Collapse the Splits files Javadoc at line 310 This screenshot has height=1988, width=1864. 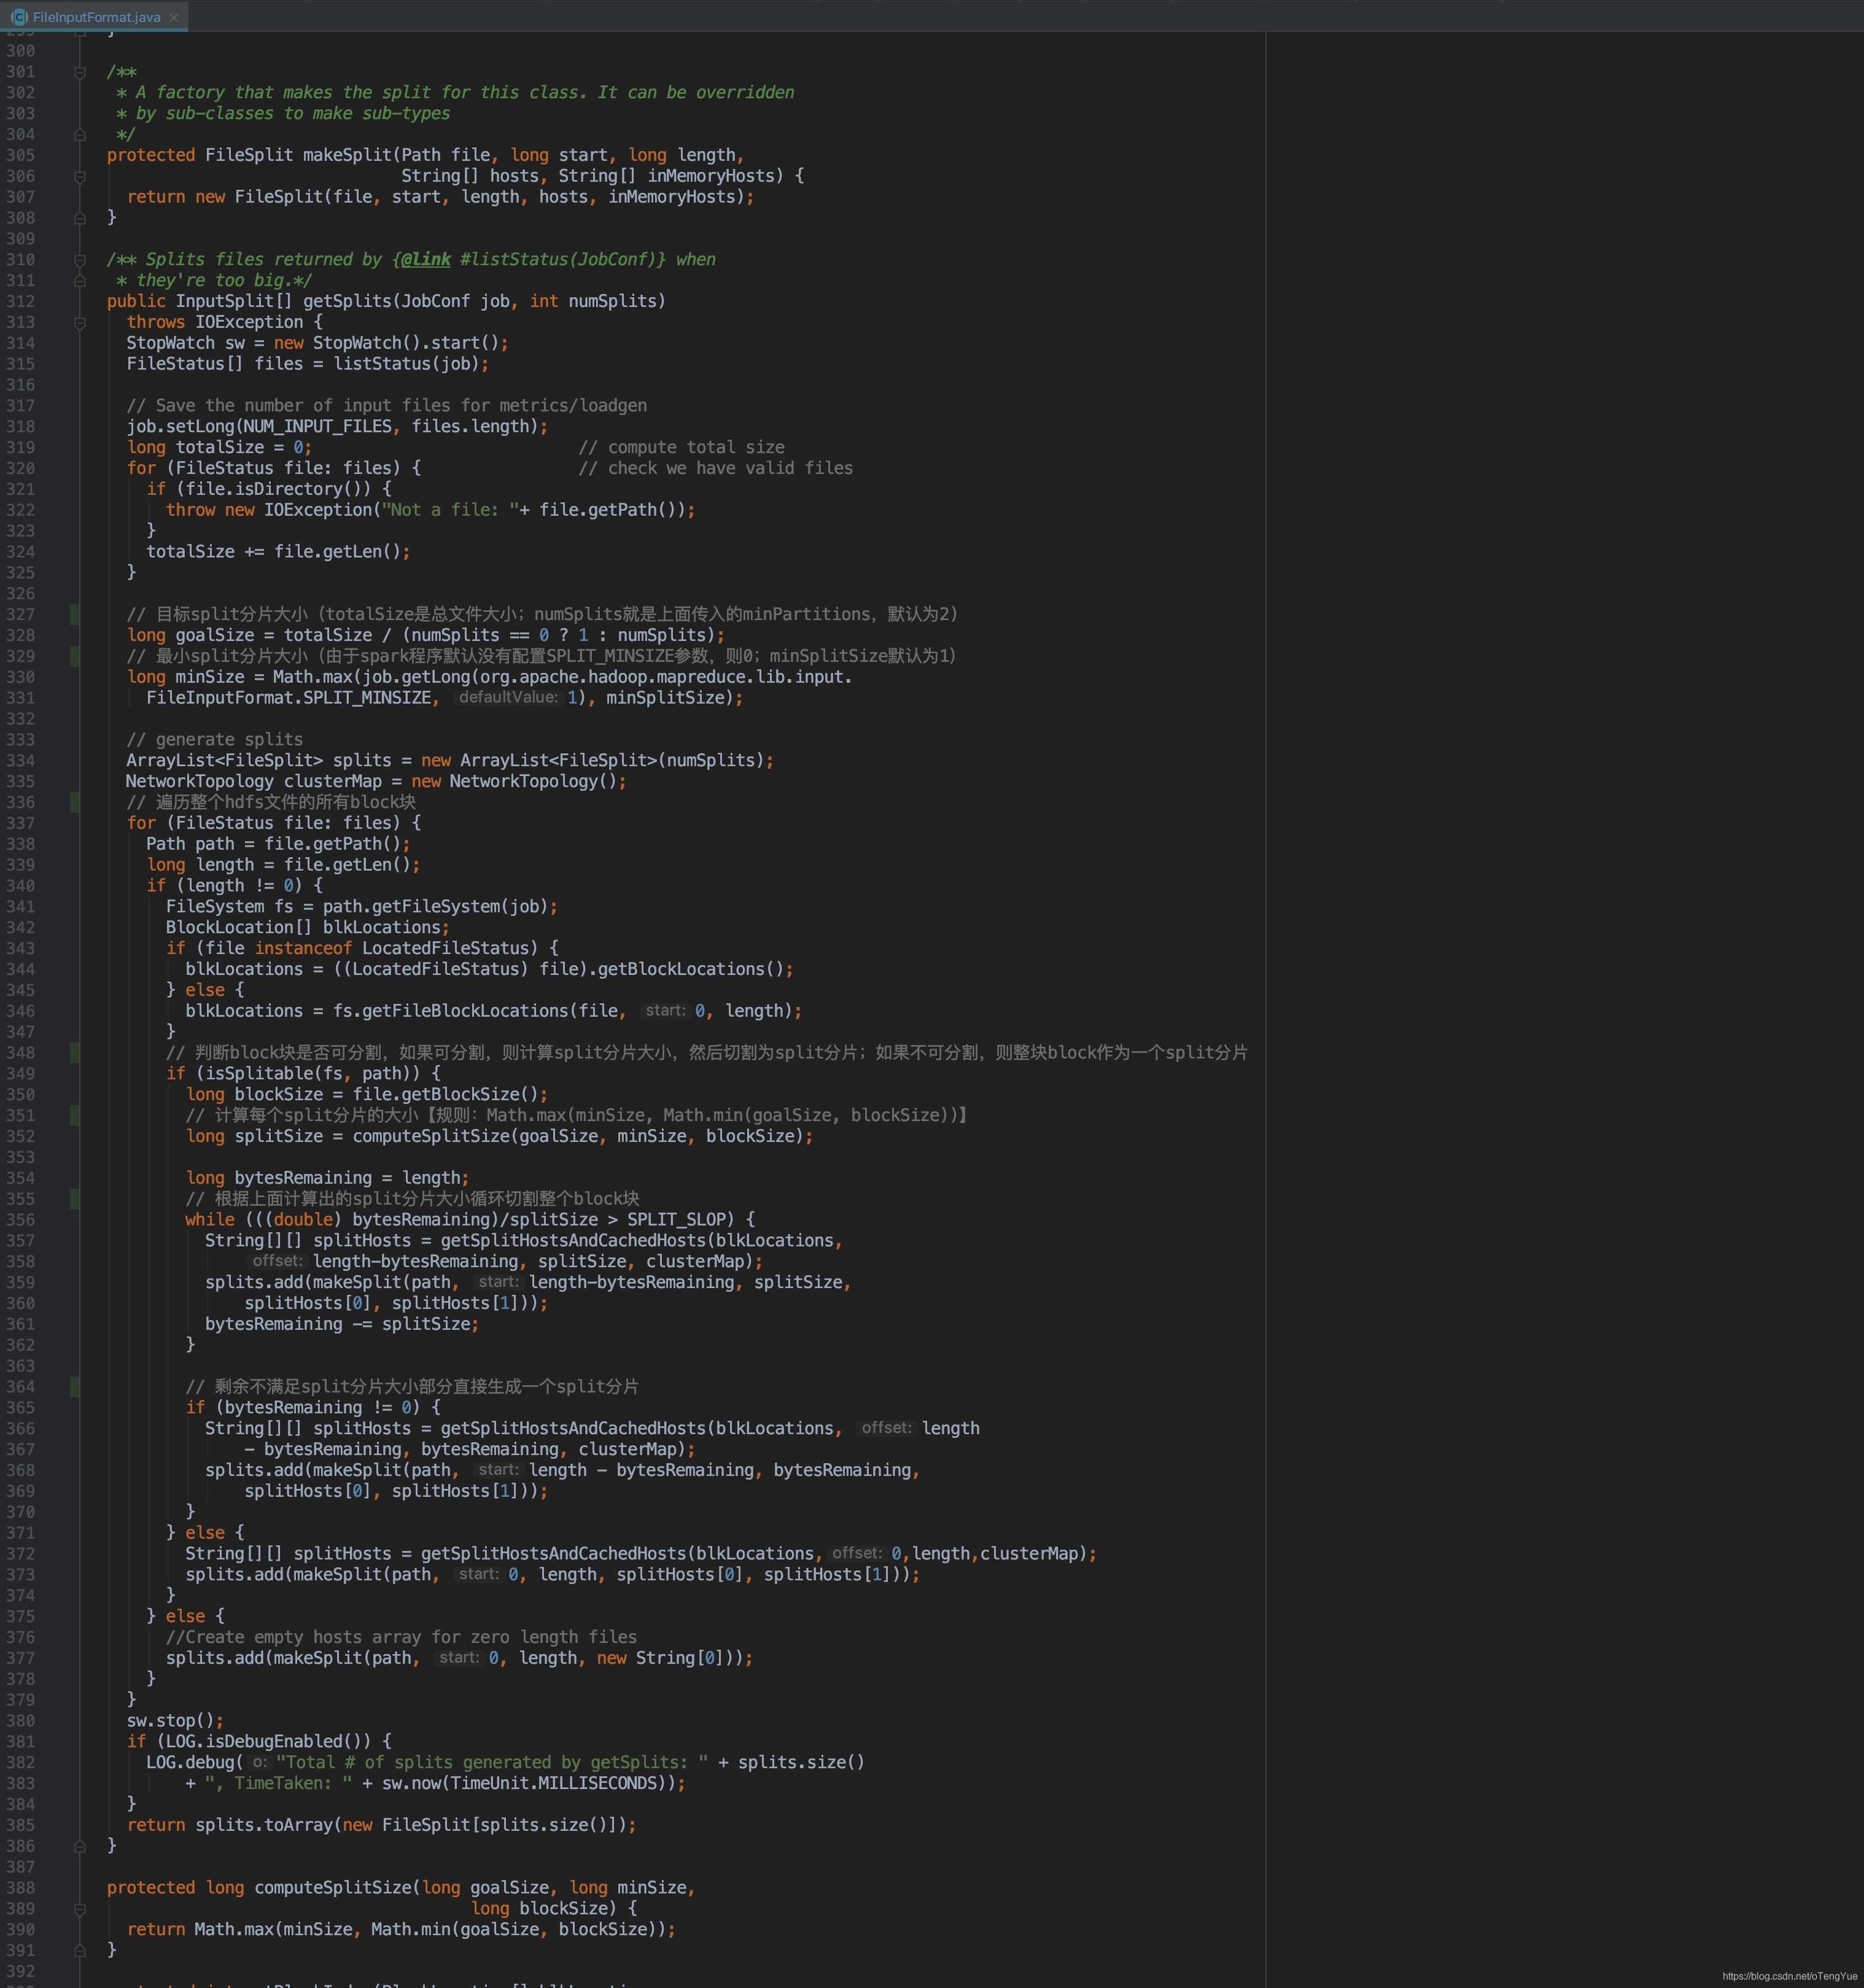(x=80, y=260)
